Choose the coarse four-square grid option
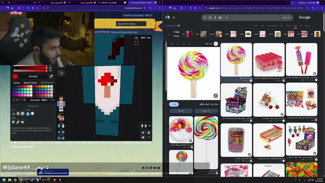This screenshot has height=183, width=325. pos(59,132)
